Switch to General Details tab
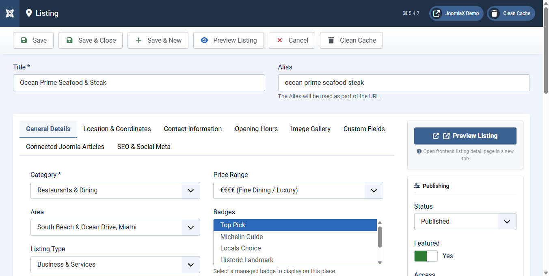The height and width of the screenshot is (276, 549). [x=48, y=129]
